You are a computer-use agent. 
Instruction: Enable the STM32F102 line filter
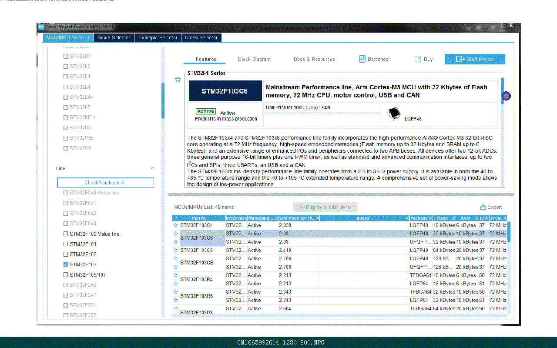pos(66,254)
